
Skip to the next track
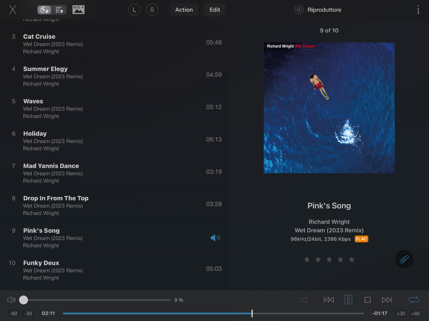(x=387, y=300)
